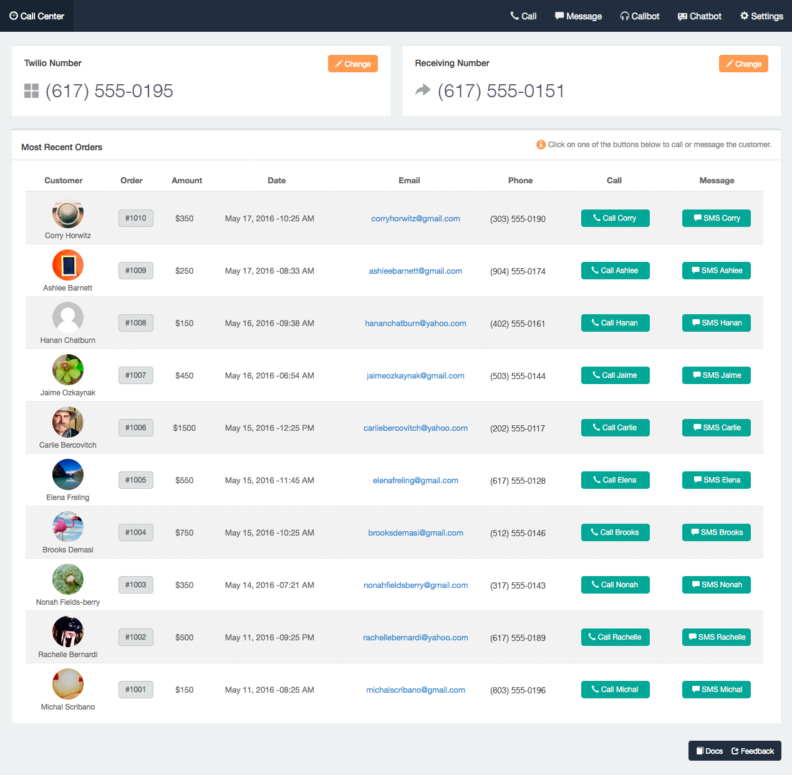Viewport: 792px width, 775px height.
Task: Click the keypad icon beside the Twilio Number
Action: (x=31, y=90)
